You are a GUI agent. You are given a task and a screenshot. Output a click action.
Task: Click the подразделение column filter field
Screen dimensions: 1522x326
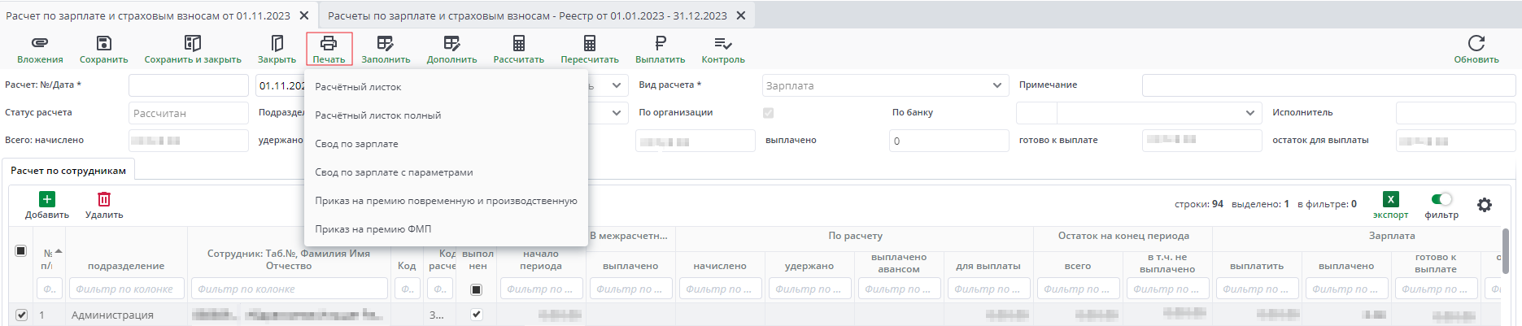coord(126,289)
